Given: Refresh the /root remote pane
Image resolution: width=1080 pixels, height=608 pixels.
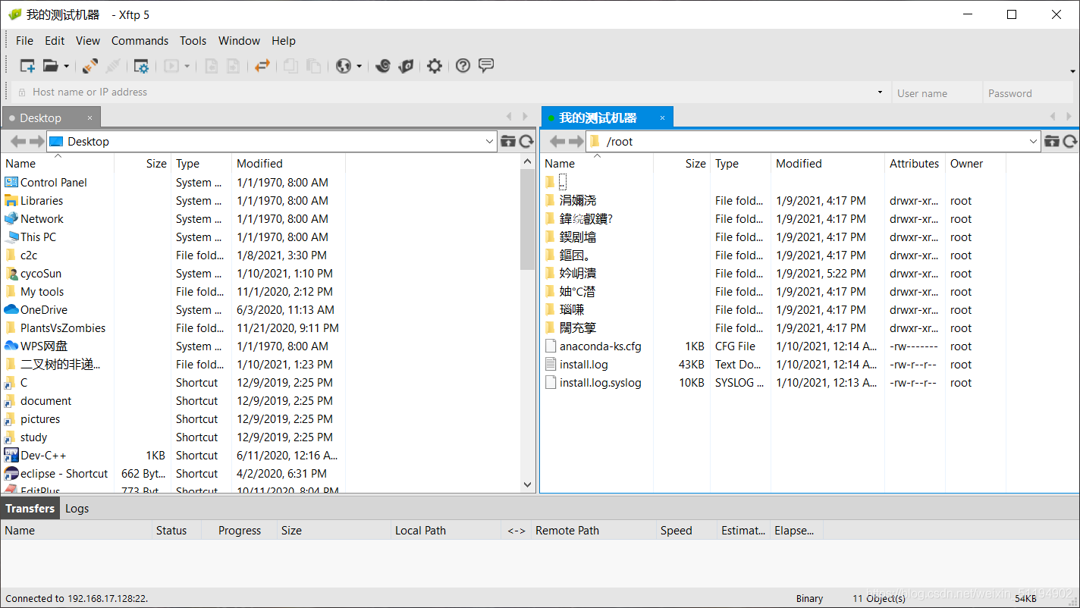Looking at the screenshot, I should pyautogui.click(x=1070, y=141).
